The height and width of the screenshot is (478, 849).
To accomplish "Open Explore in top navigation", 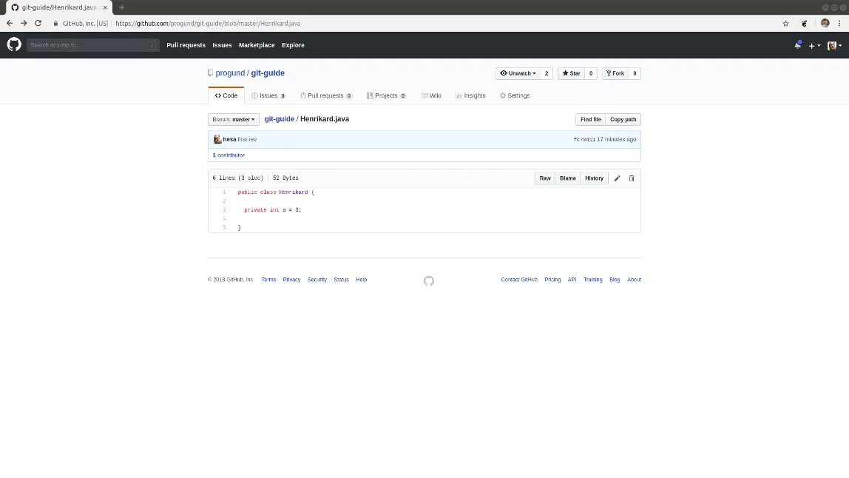I will pos(293,45).
